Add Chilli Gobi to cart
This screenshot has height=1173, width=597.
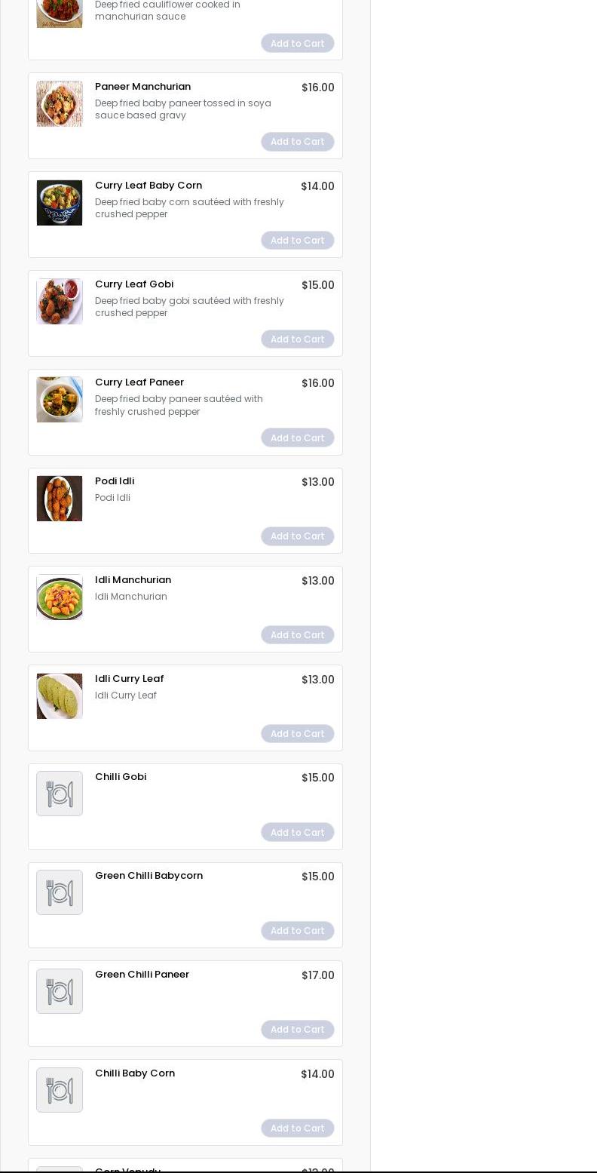[298, 833]
